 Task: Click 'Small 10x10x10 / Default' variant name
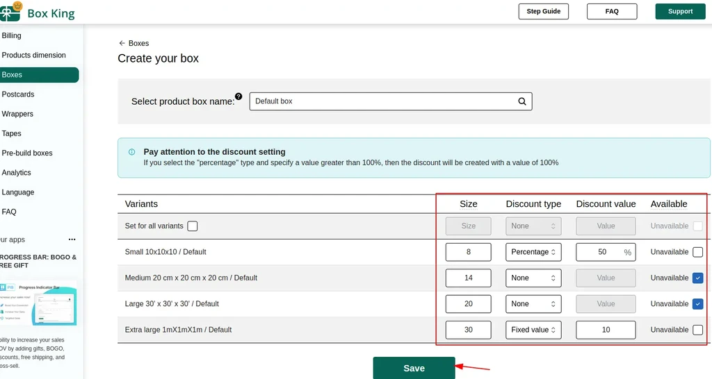coord(165,252)
